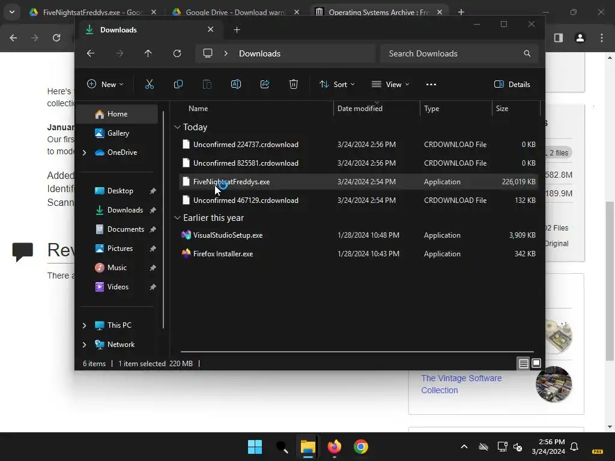Viewport: 615px width, 461px height.
Task: Open taskbar Search
Action: coord(282,447)
